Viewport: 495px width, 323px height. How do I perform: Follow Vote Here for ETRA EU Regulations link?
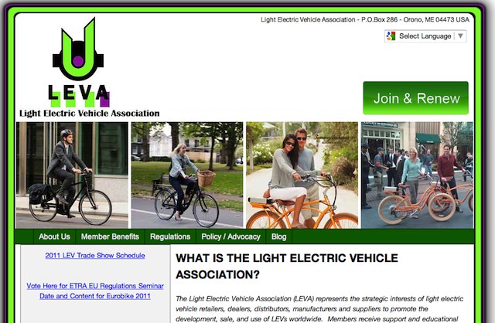coord(95,286)
